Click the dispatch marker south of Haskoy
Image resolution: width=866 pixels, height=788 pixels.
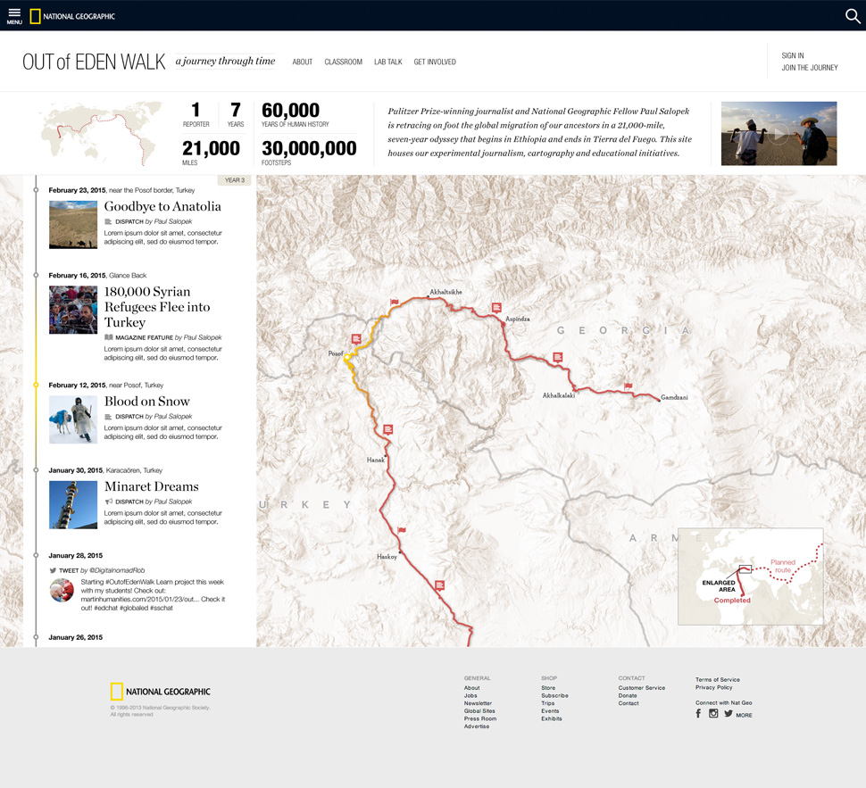click(439, 585)
